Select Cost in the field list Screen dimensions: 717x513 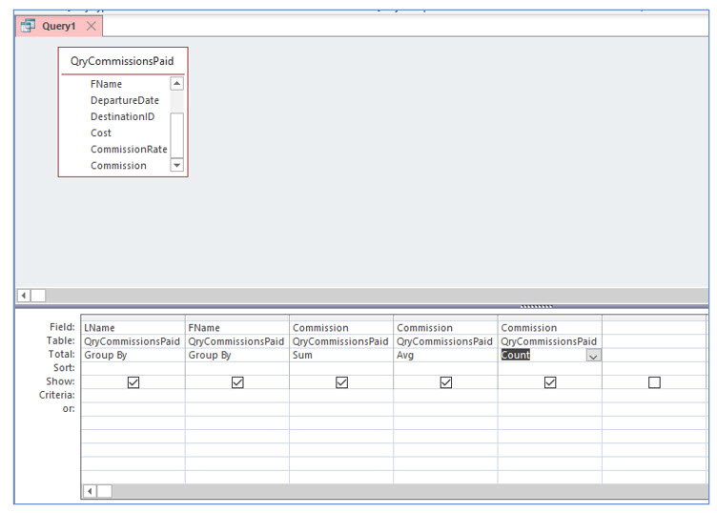101,133
